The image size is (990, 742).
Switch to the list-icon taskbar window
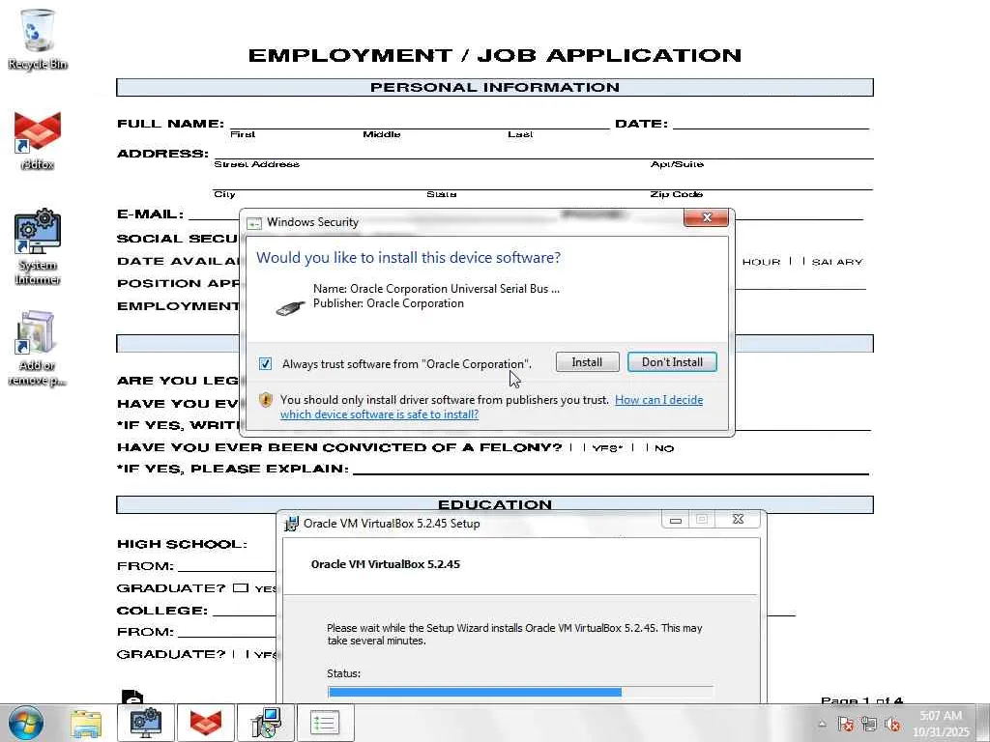click(325, 723)
